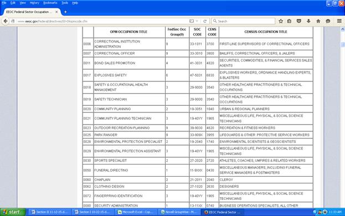
Task: Open the Windows Start button
Action: 13,212
